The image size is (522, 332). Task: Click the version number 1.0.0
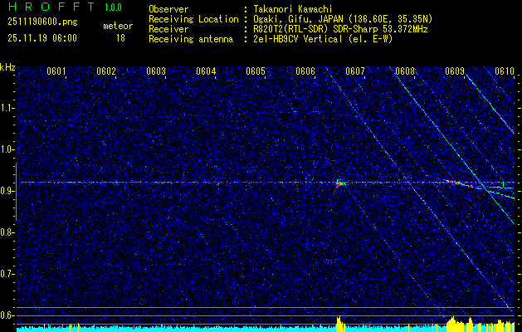113,7
